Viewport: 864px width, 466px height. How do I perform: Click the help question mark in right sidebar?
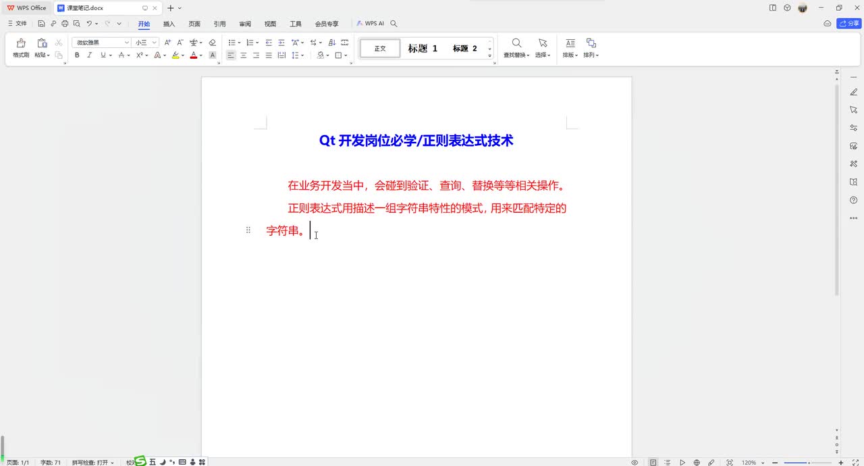coord(853,200)
